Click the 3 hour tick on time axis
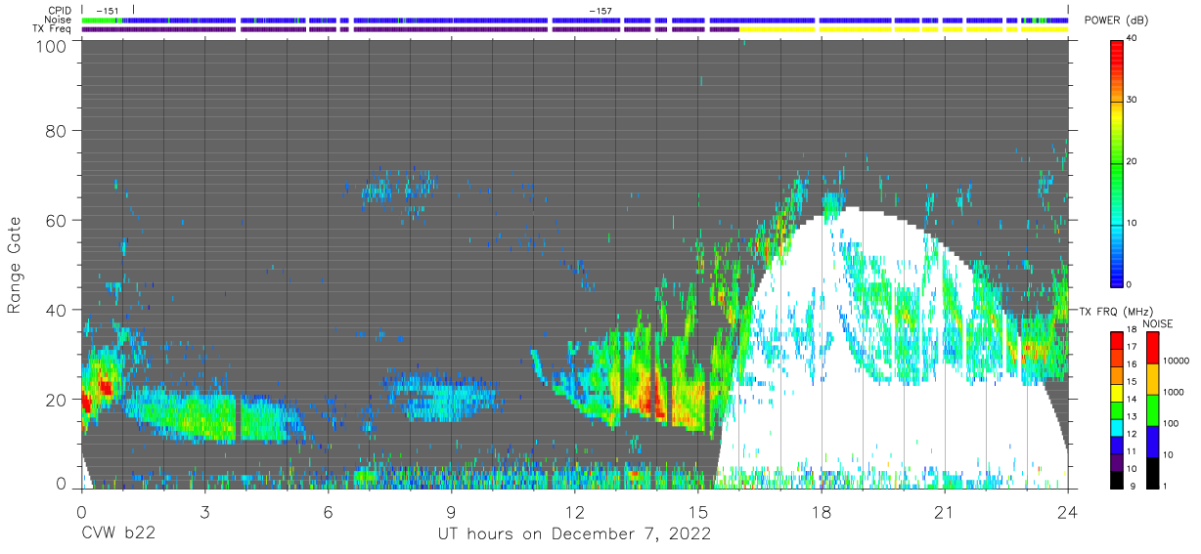Viewport: 1201px width, 554px height. click(x=204, y=511)
